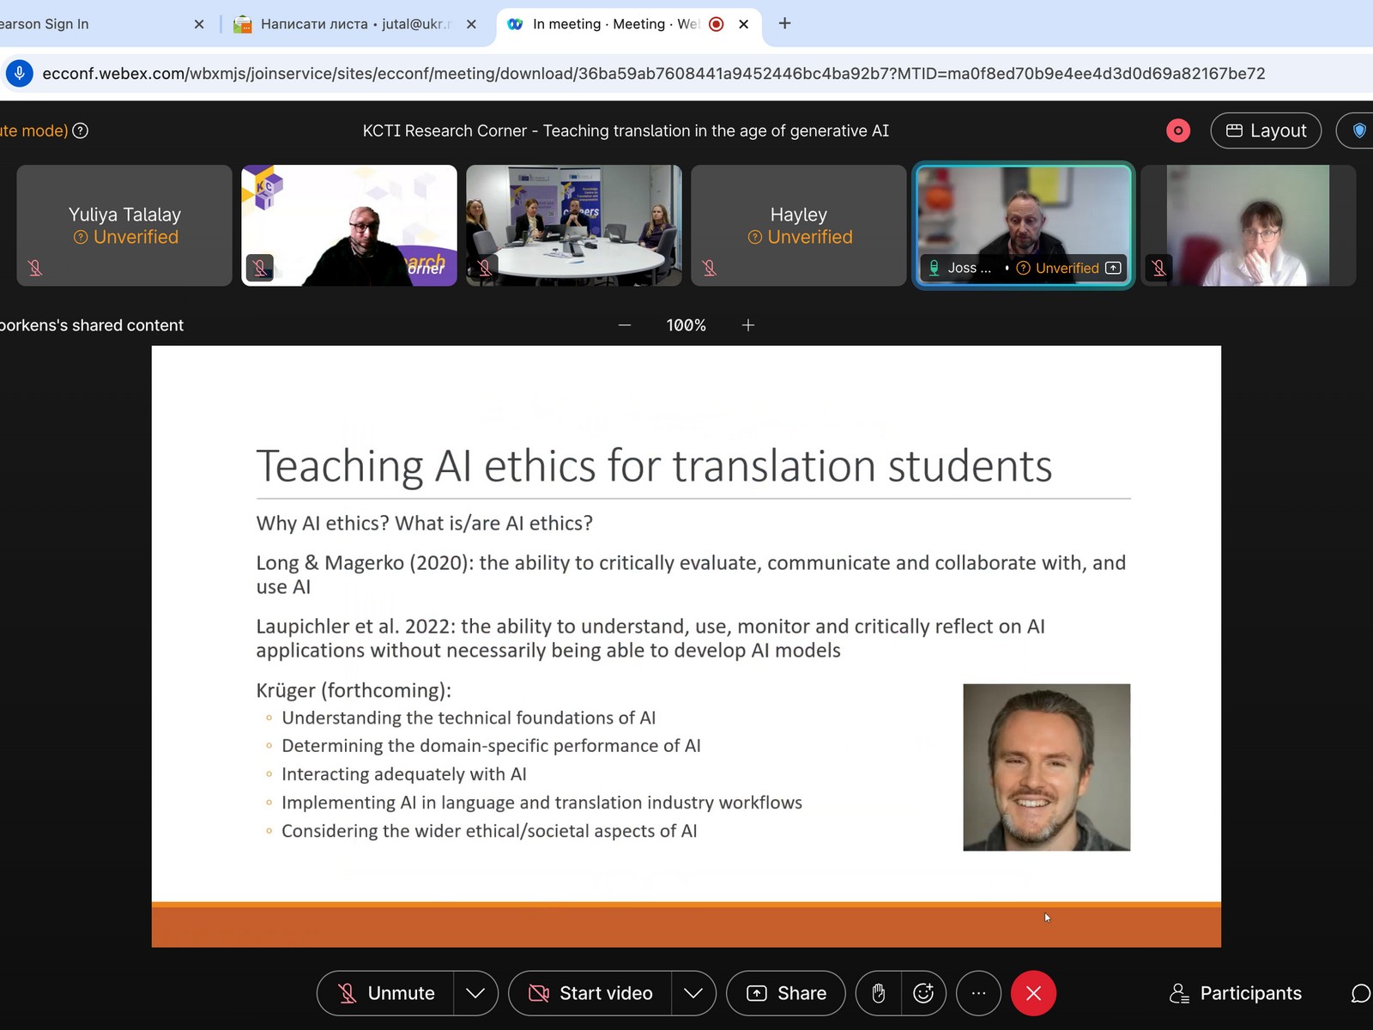Unmute your microphone
The width and height of the screenshot is (1373, 1030).
(x=386, y=993)
